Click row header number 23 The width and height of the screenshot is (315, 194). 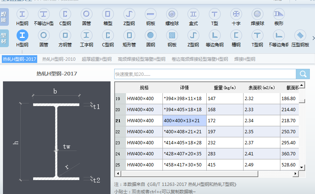120,143
